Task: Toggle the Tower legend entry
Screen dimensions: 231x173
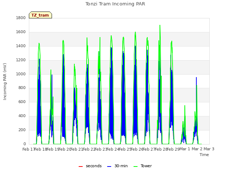Action: (143, 166)
